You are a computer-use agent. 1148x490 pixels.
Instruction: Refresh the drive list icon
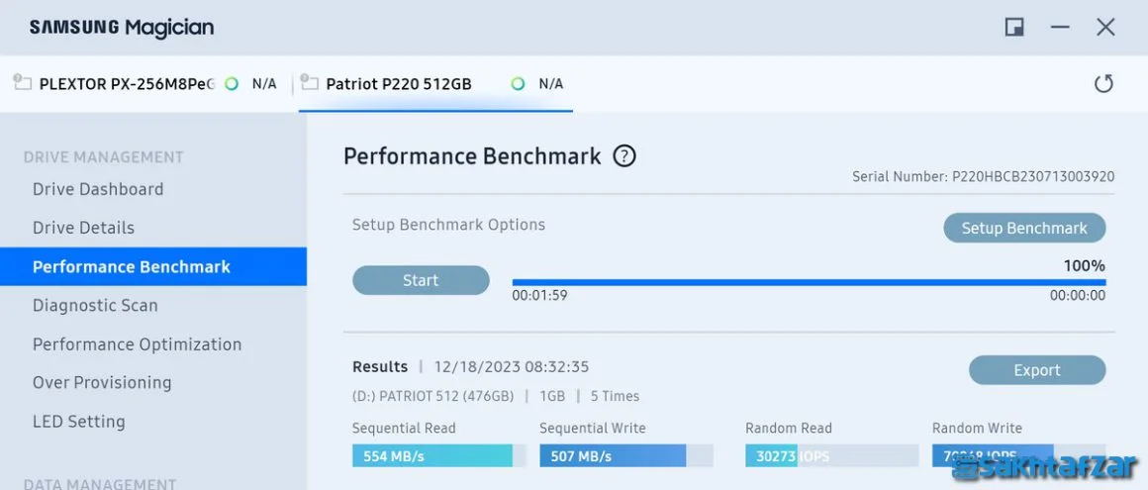[x=1103, y=83]
